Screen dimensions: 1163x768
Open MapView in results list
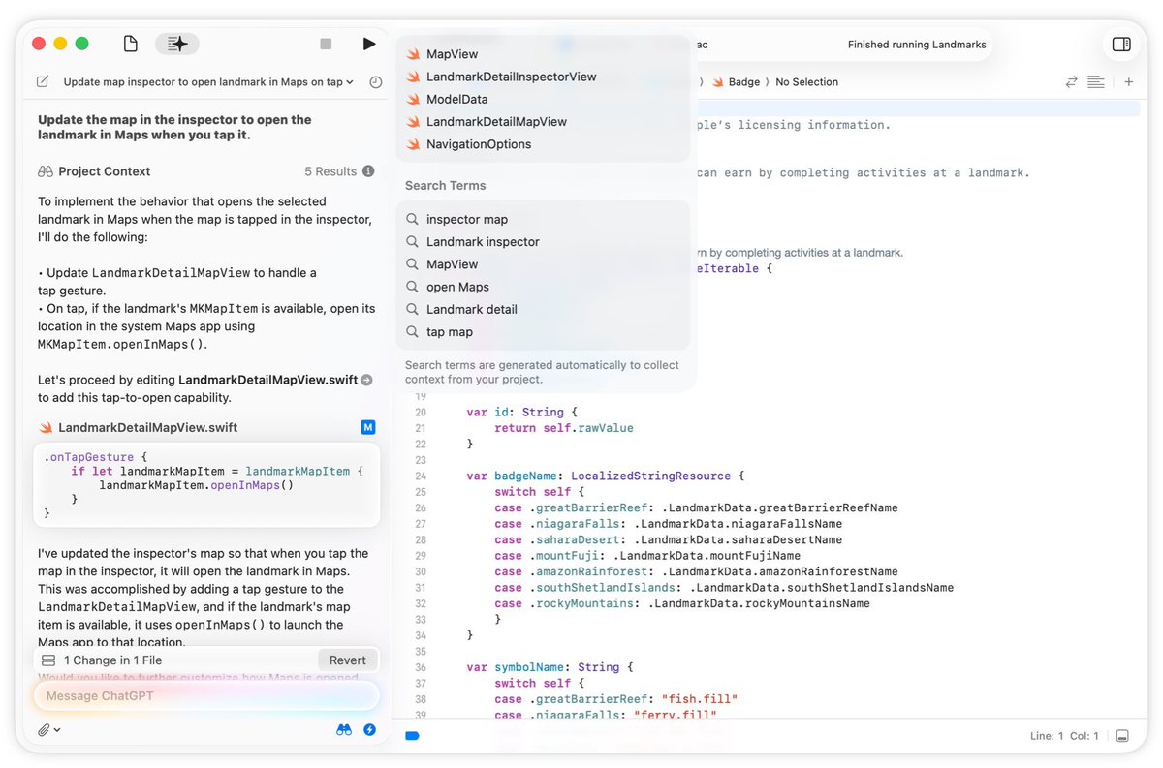pos(452,54)
